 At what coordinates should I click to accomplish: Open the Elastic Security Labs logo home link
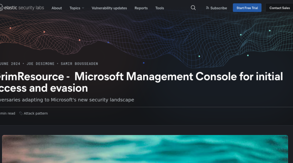point(22,8)
